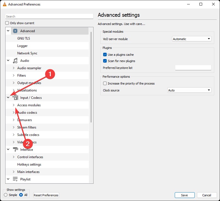
Task: Click the Search preferences field
Action: point(49,16)
